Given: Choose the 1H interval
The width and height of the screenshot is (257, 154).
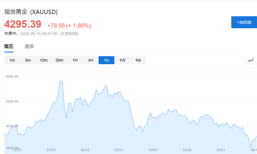Looking at the screenshot, I should [x=75, y=60].
